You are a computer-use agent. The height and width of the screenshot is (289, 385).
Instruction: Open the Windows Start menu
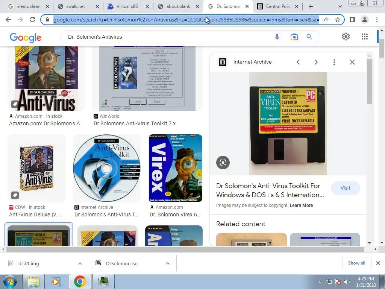point(10,281)
